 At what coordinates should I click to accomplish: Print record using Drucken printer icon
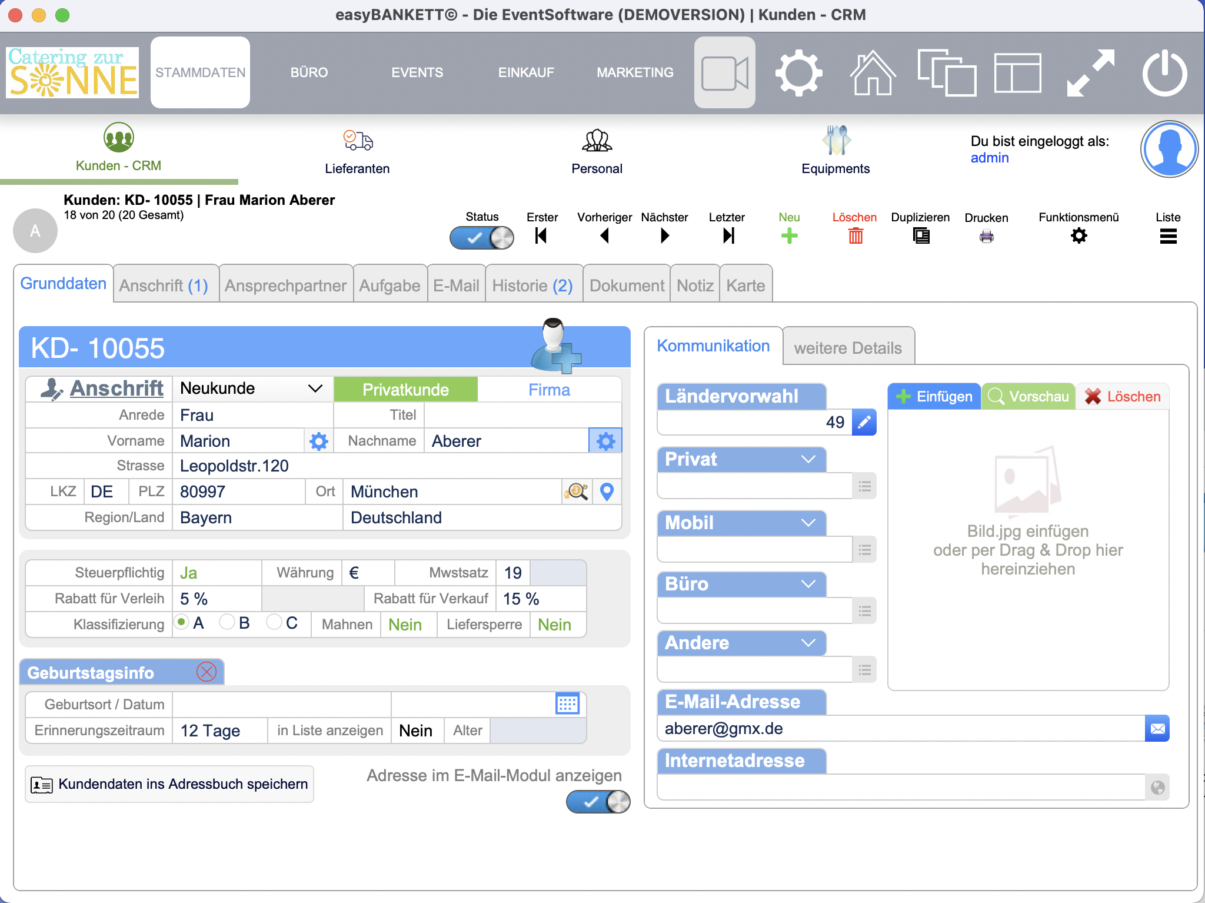click(x=986, y=237)
